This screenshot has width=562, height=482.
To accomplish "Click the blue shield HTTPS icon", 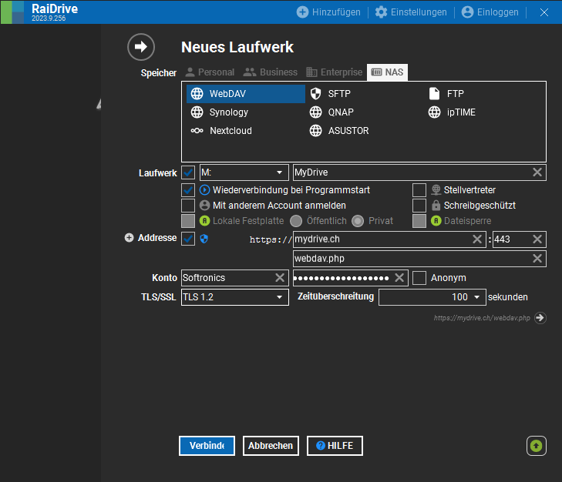I will pyautogui.click(x=204, y=239).
